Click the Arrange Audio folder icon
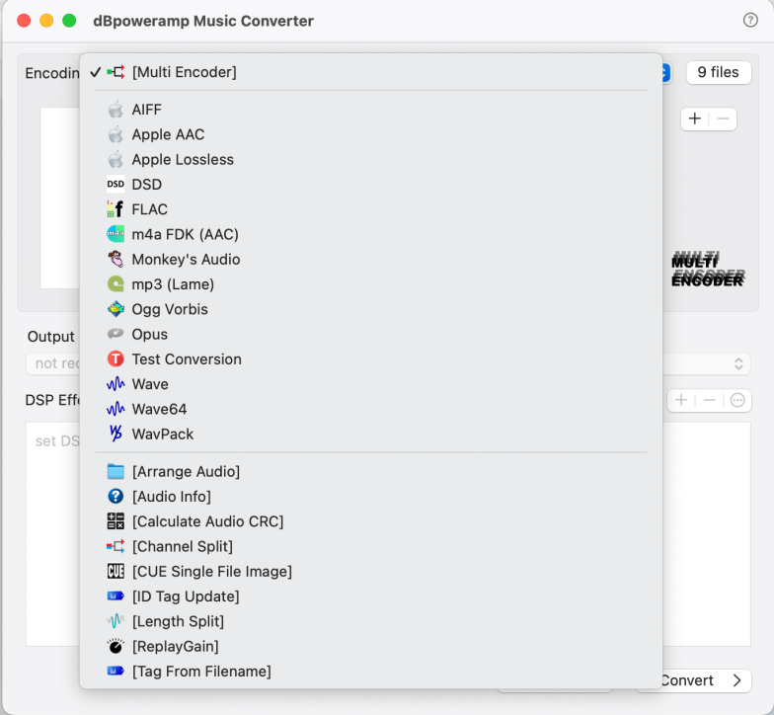Image resolution: width=774 pixels, height=715 pixels. point(116,472)
